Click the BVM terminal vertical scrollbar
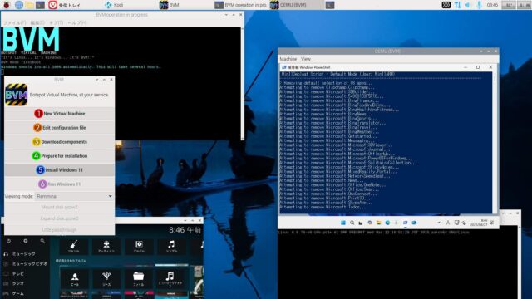Screen dimensions: 532x299 coord(242,83)
